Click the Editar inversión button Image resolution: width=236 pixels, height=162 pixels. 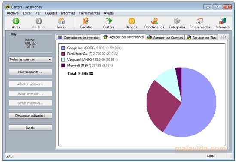[x=30, y=94]
